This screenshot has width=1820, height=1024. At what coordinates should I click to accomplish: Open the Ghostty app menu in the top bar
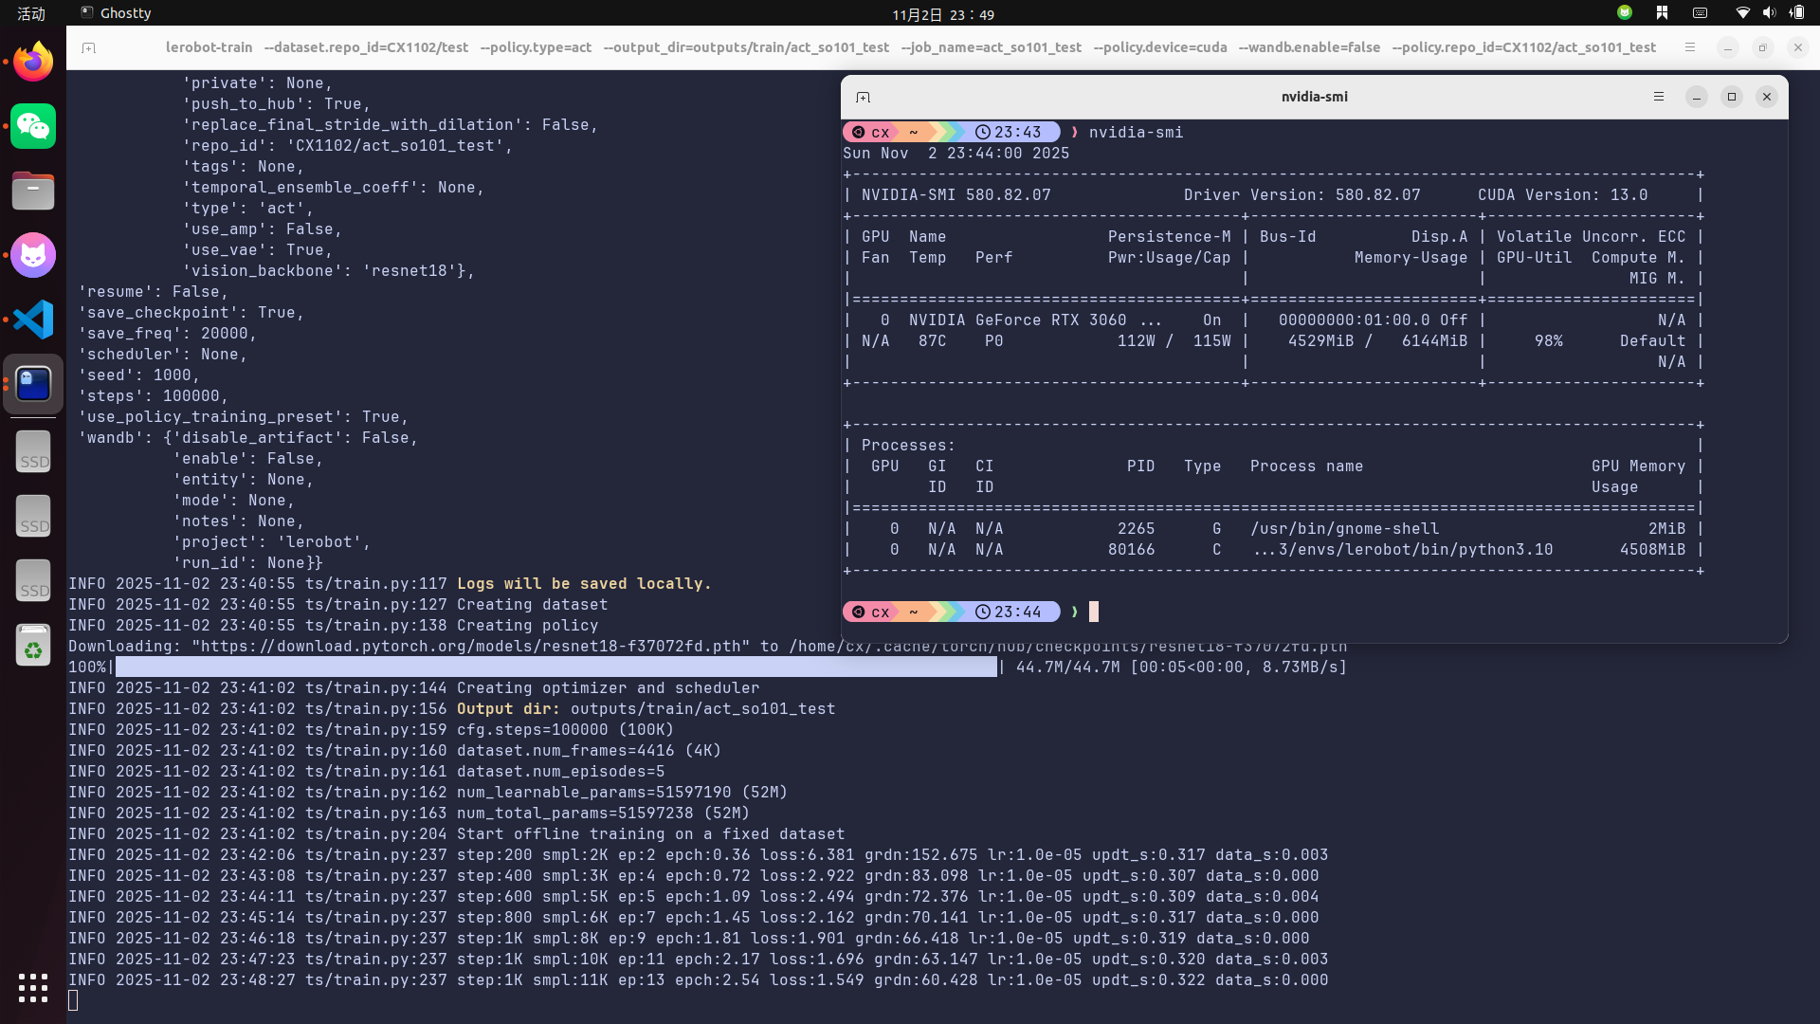tap(116, 13)
